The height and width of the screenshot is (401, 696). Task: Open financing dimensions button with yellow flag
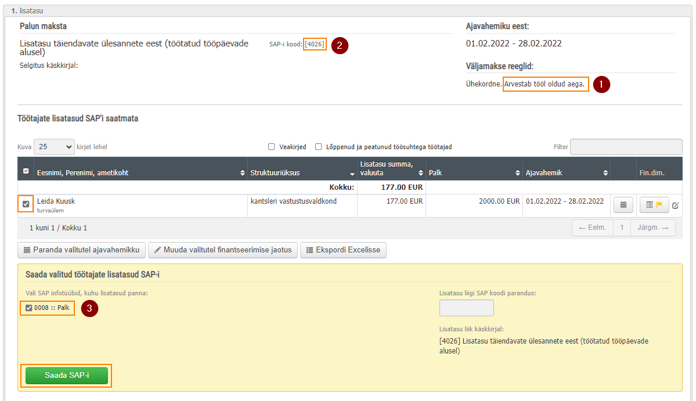click(x=654, y=205)
